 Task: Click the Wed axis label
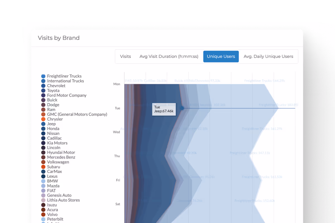tap(116, 132)
